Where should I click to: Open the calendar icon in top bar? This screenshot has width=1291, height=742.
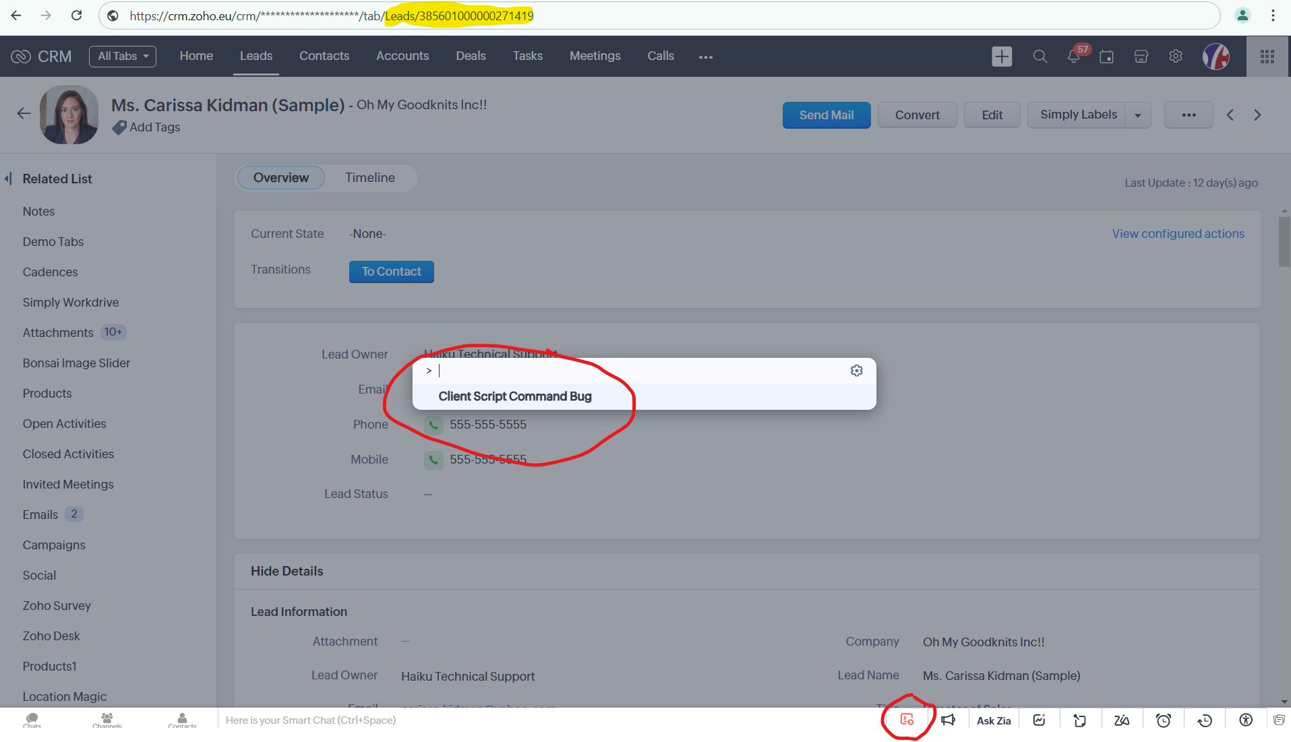[1106, 57]
